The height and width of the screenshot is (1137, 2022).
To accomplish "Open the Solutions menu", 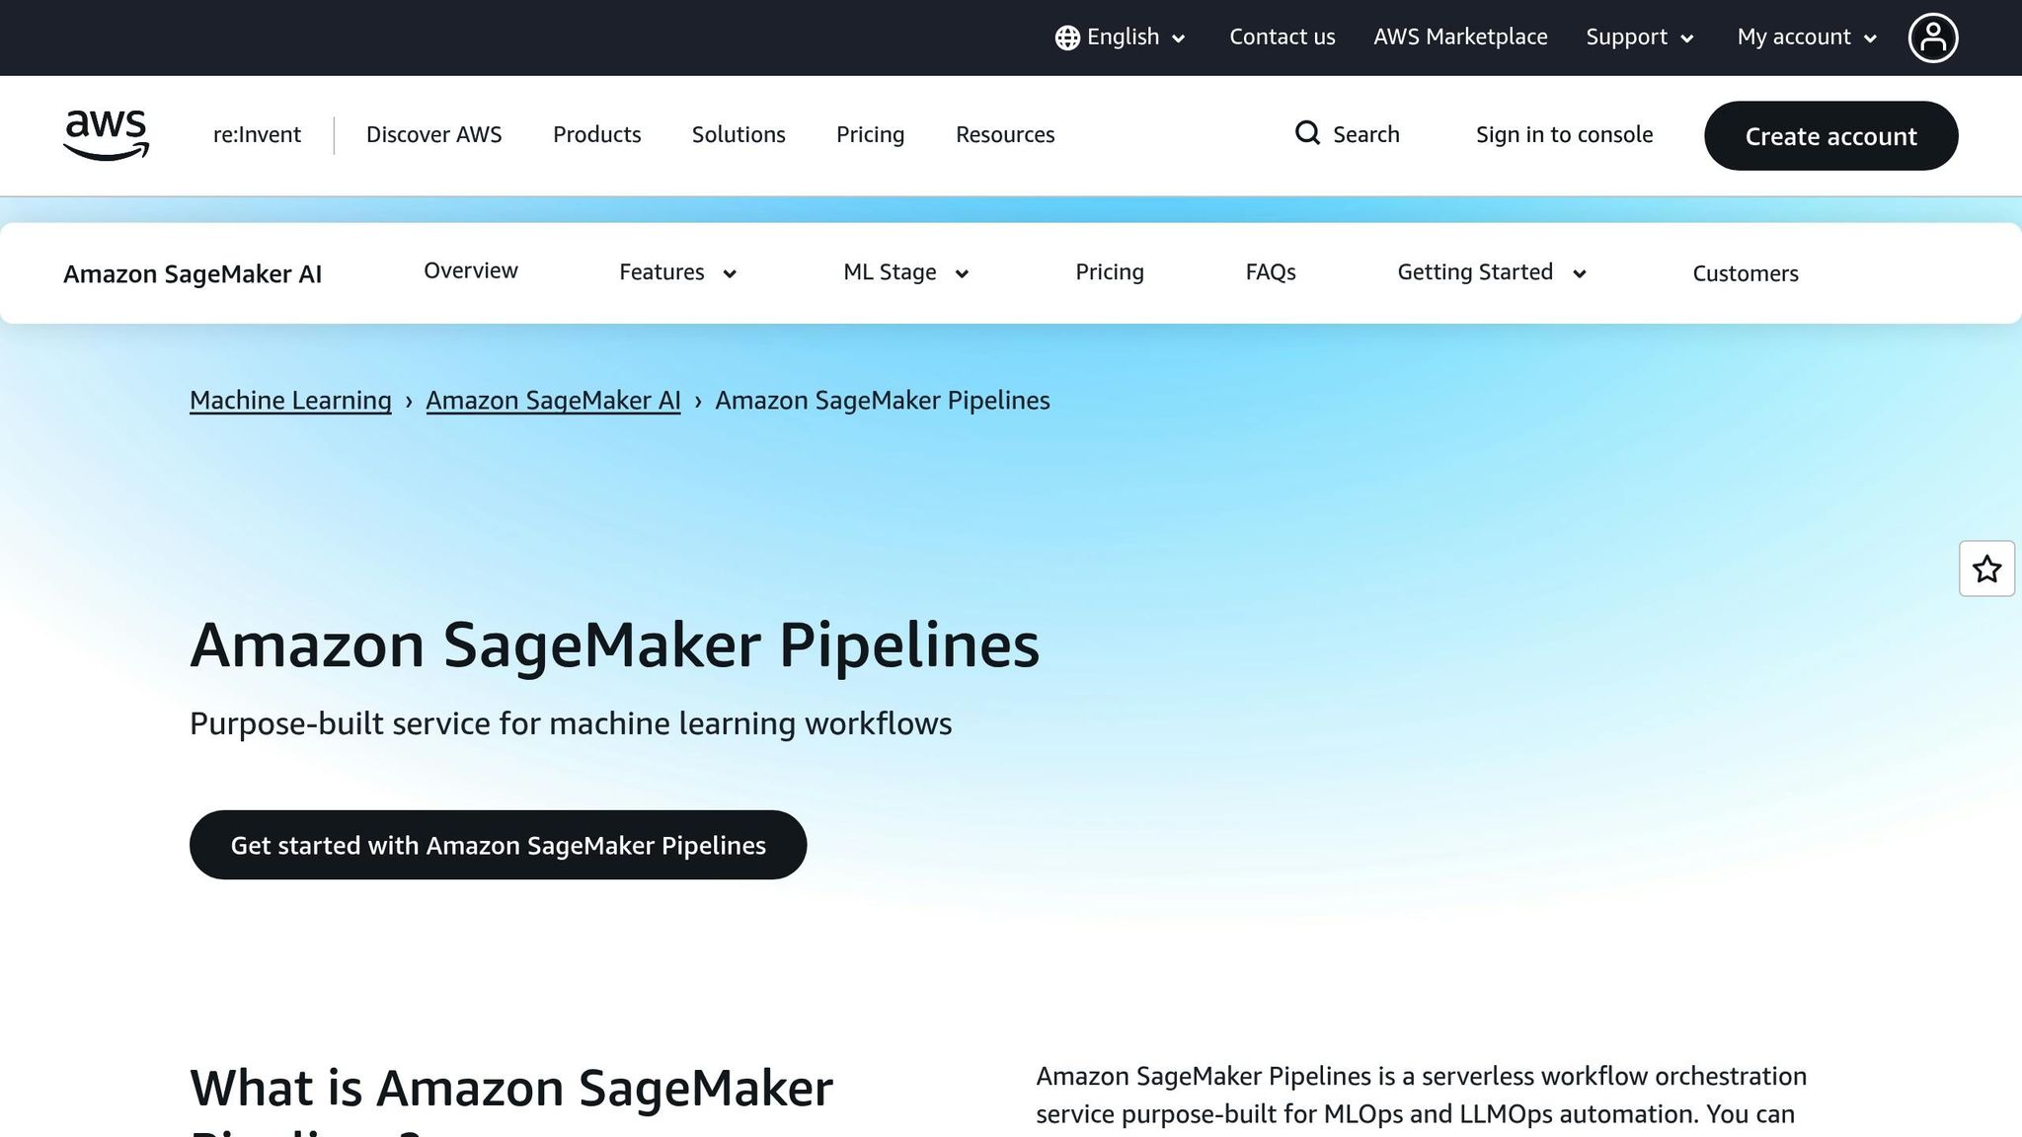I will click(x=738, y=134).
